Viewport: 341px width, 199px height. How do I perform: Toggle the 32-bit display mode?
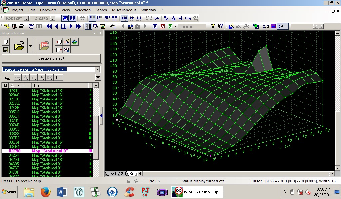click(107, 18)
